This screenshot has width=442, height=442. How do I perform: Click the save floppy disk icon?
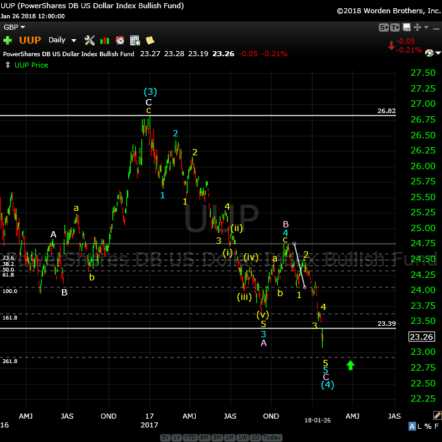(407, 27)
